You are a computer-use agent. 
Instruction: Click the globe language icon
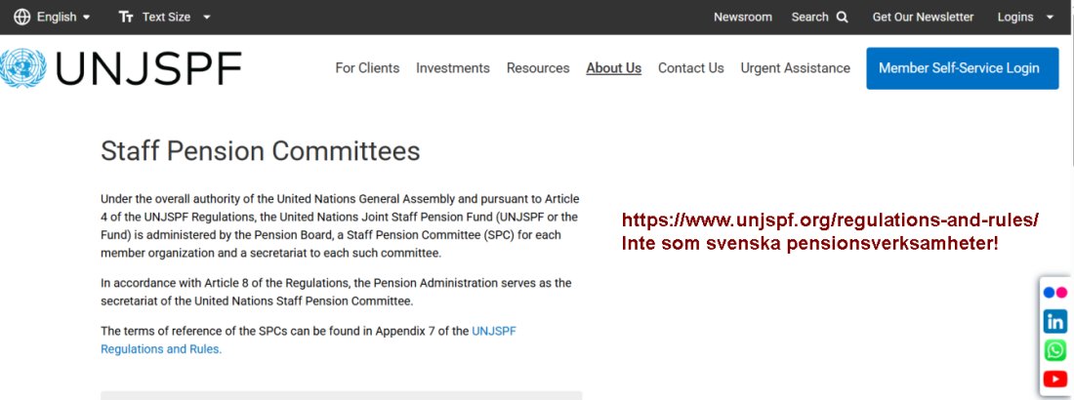[21, 18]
